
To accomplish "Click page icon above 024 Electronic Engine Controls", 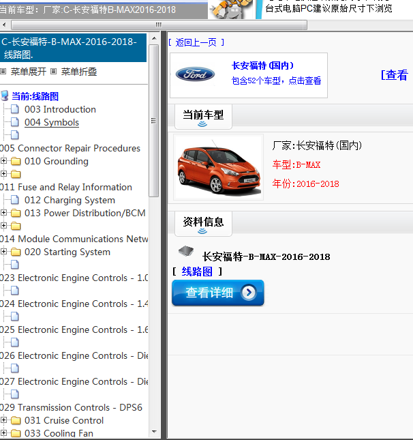I will point(15,291).
